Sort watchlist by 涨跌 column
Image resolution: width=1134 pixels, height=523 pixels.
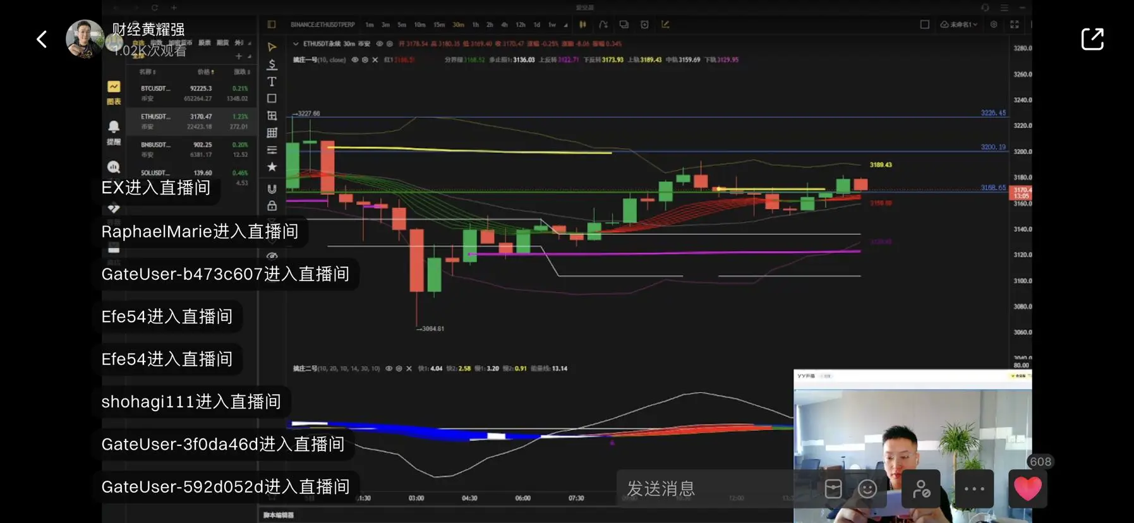(242, 72)
